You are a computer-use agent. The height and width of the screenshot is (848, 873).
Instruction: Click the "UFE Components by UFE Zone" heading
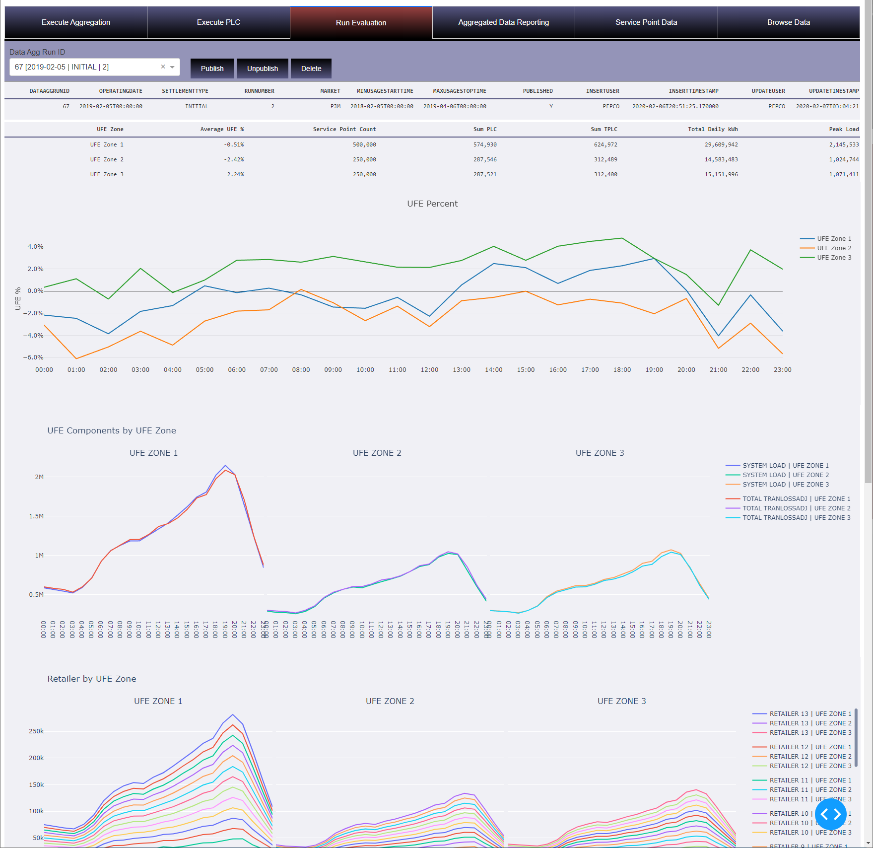click(112, 430)
